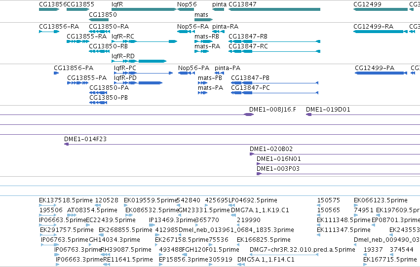
Task: Select BAC clone label DME1-003P03
Action: (278, 169)
